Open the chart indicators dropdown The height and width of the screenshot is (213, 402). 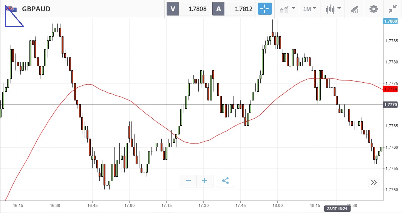point(287,9)
